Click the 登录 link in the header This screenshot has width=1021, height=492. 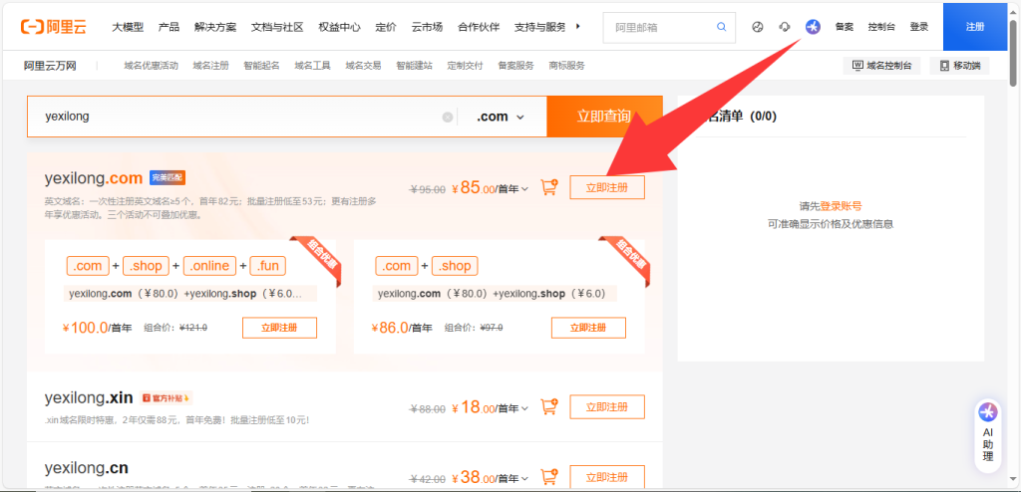pyautogui.click(x=919, y=27)
